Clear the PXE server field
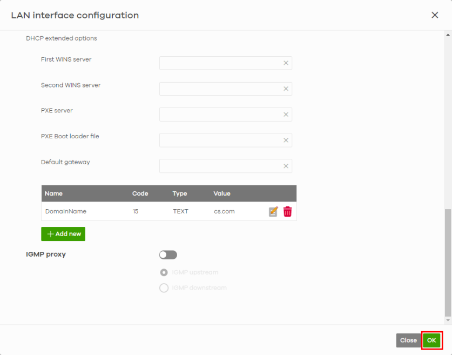This screenshot has height=355, width=452. tap(286, 115)
